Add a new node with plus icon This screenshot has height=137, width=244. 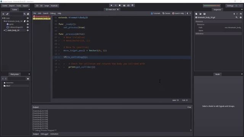(x=3, y=14)
